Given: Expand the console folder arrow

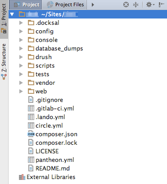Looking at the screenshot, I should [21, 40].
